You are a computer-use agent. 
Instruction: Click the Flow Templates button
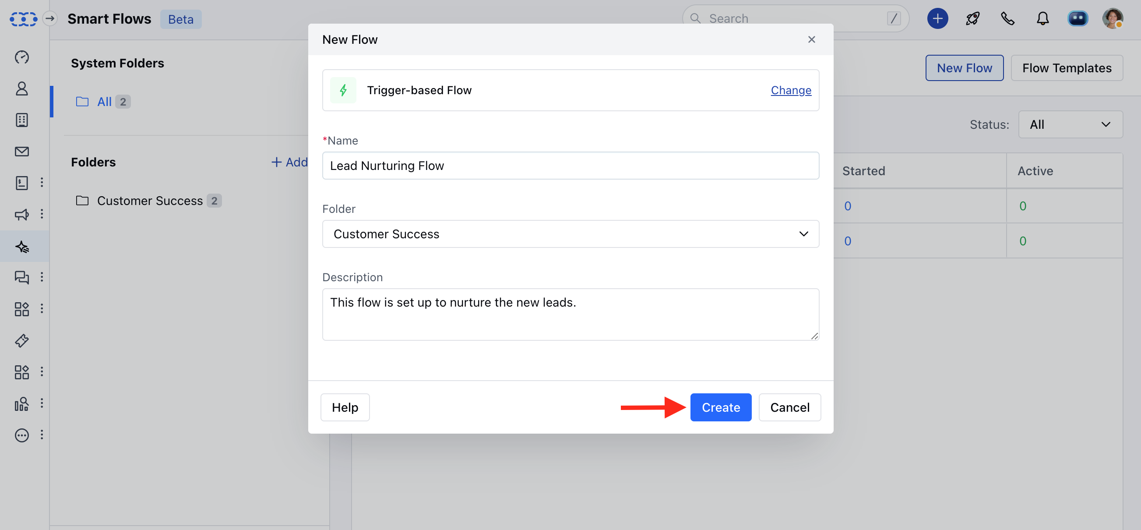pos(1066,68)
